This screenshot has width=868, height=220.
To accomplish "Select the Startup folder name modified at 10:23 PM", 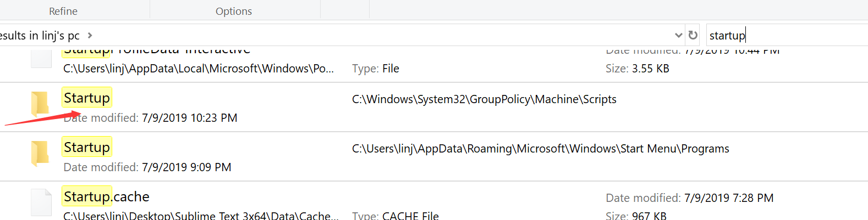I will pos(87,98).
